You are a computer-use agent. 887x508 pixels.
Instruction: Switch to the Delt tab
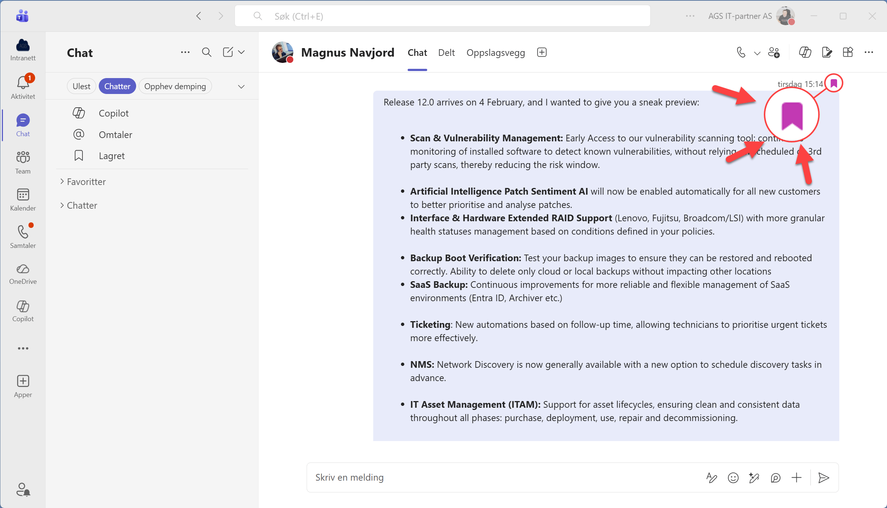tap(446, 53)
